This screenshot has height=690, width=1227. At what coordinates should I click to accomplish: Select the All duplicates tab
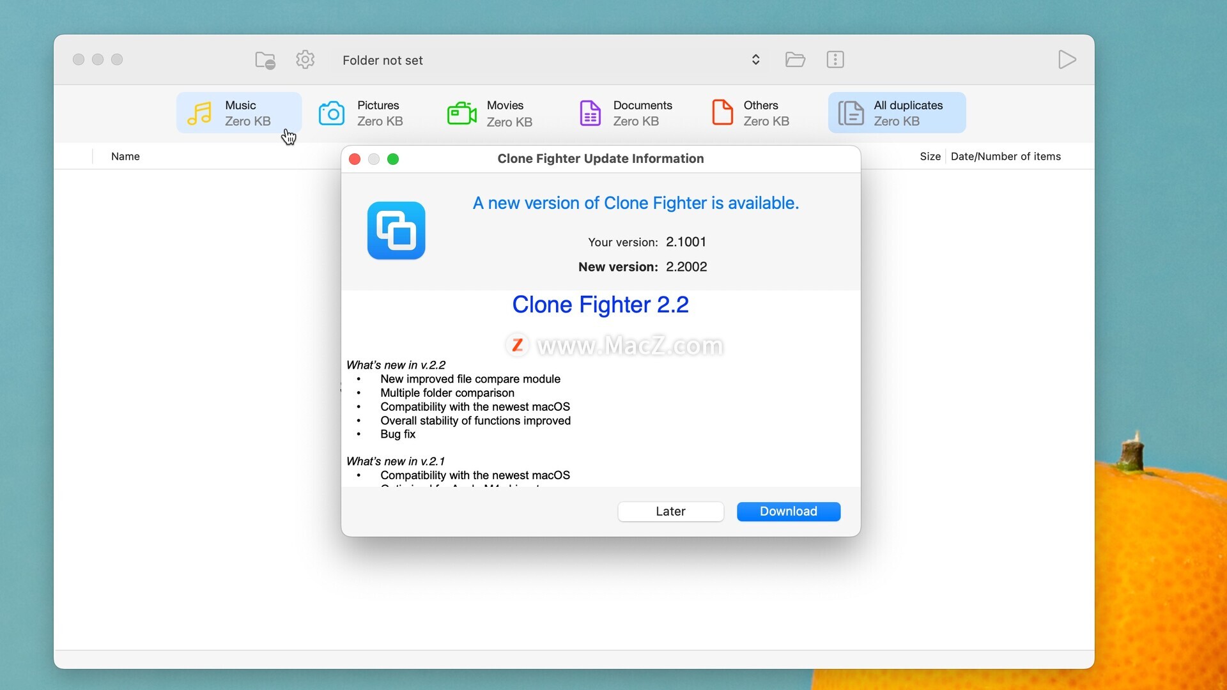[x=897, y=113]
